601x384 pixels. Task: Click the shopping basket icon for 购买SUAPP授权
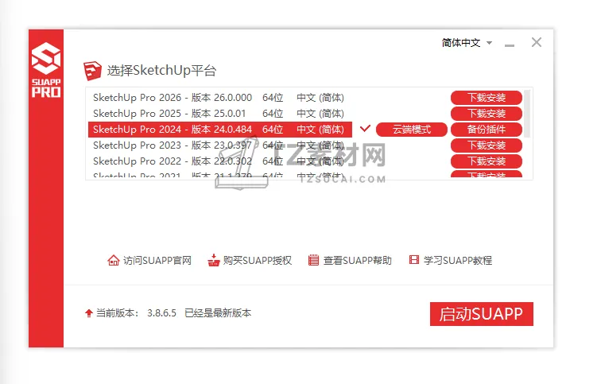click(x=214, y=260)
